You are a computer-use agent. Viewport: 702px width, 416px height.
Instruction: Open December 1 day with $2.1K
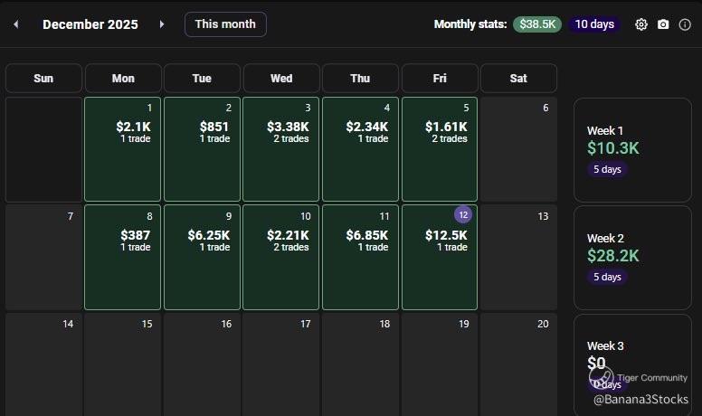123,149
